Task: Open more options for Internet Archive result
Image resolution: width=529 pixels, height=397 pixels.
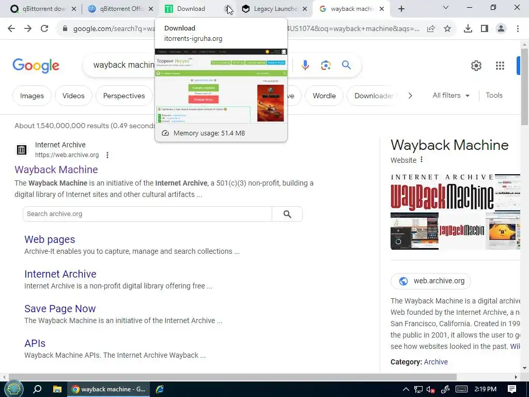Action: point(107,155)
